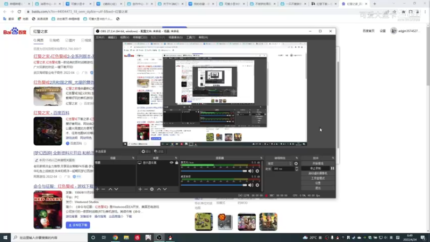
Task: Move source down arrow in Sources panel
Action: pos(165,189)
